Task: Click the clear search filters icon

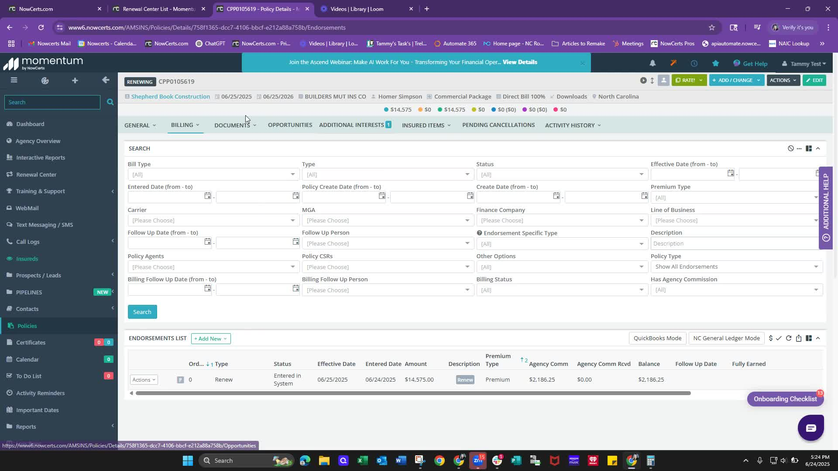Action: tap(790, 149)
